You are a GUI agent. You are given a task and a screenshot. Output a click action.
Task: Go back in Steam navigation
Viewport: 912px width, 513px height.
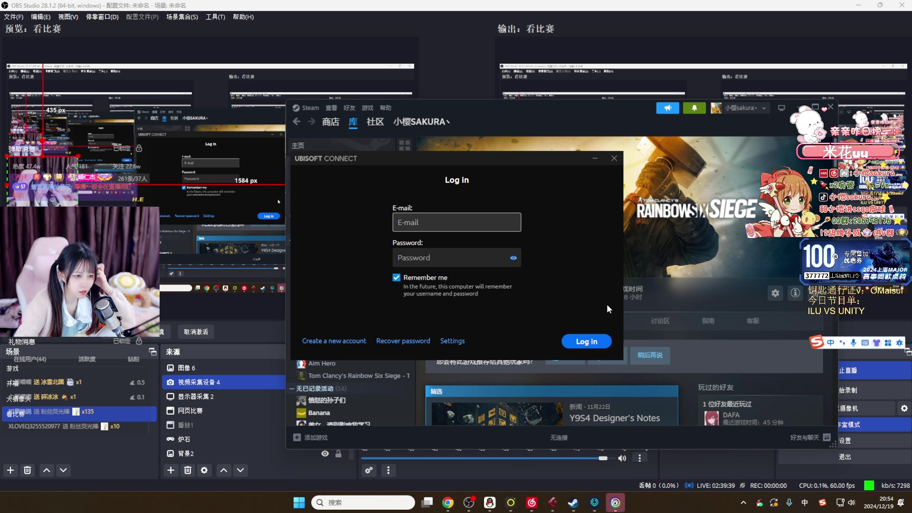coord(297,122)
